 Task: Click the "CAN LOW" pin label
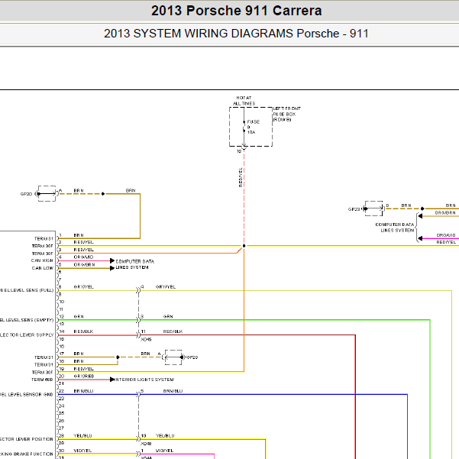43,268
